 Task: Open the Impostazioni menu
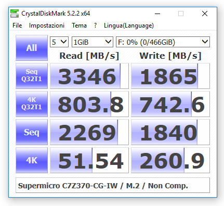pyautogui.click(x=47, y=25)
